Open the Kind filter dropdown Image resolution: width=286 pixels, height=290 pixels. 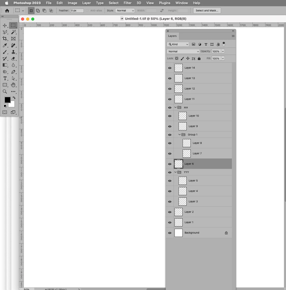point(178,44)
